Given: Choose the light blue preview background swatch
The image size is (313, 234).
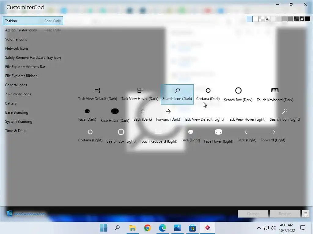Looking at the screenshot, I should 249,19.
